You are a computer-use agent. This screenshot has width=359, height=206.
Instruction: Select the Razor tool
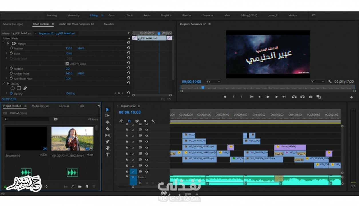(108, 129)
